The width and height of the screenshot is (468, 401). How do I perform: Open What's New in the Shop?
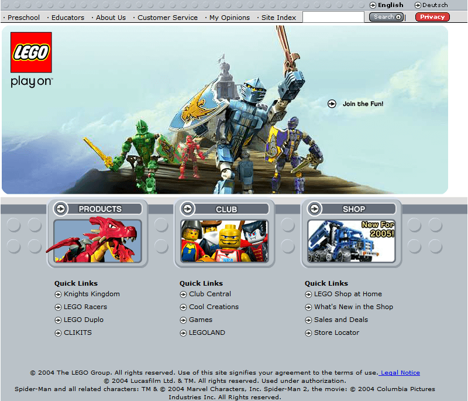[353, 307]
